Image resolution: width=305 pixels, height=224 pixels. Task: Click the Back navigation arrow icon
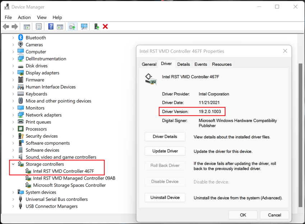pos(6,26)
